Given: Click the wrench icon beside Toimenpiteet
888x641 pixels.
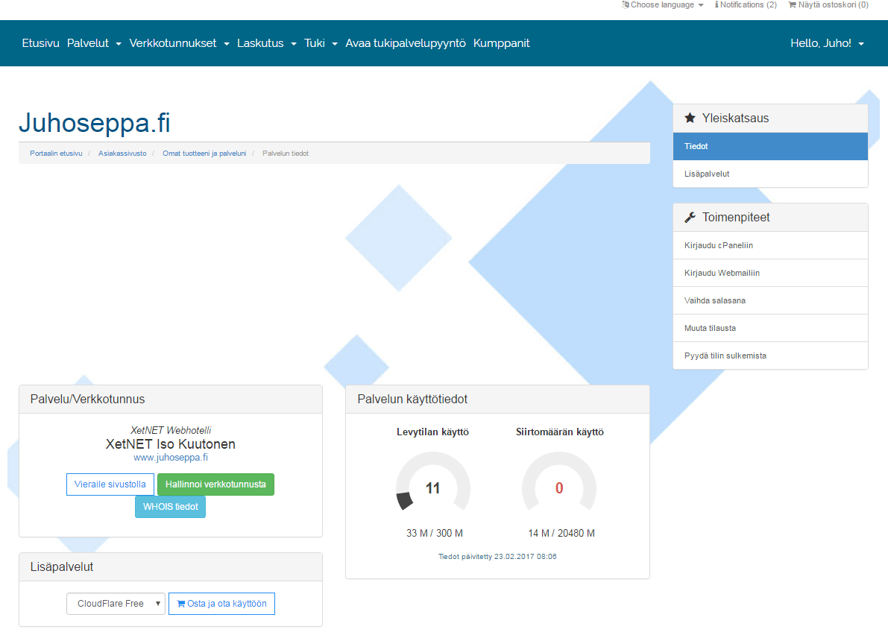Looking at the screenshot, I should [x=690, y=218].
